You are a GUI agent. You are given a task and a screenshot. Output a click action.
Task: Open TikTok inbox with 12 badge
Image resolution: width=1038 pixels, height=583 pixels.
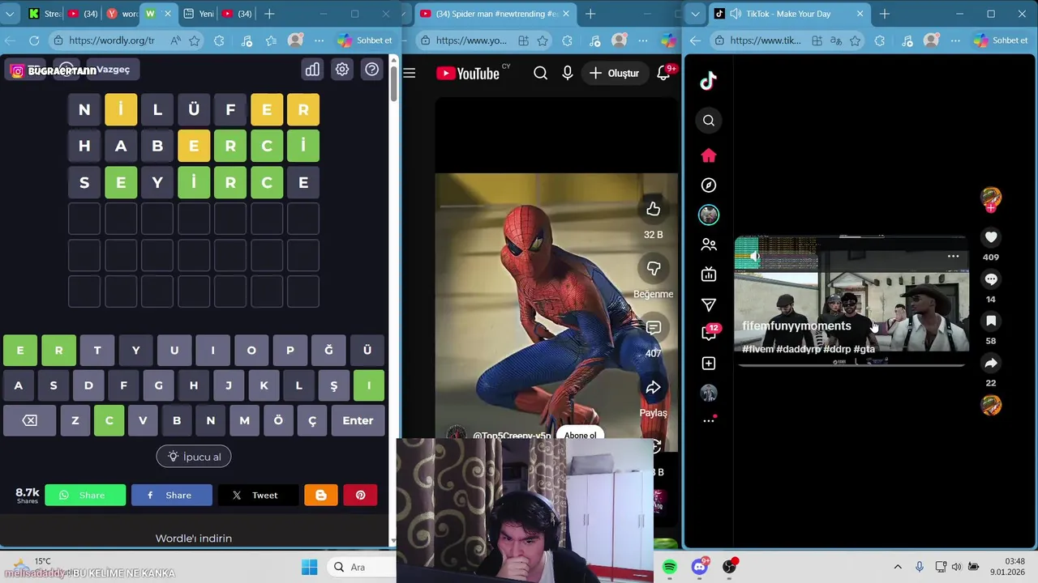pyautogui.click(x=709, y=333)
